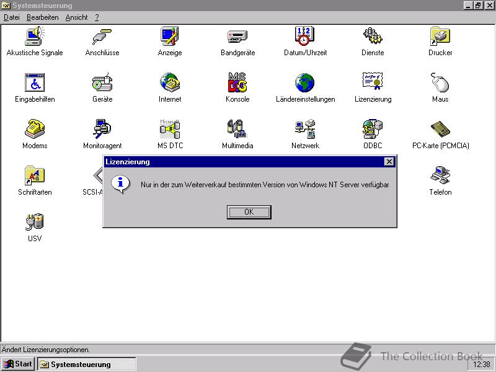The height and width of the screenshot is (372, 496).
Task: Open the Start menu
Action: tap(19, 364)
